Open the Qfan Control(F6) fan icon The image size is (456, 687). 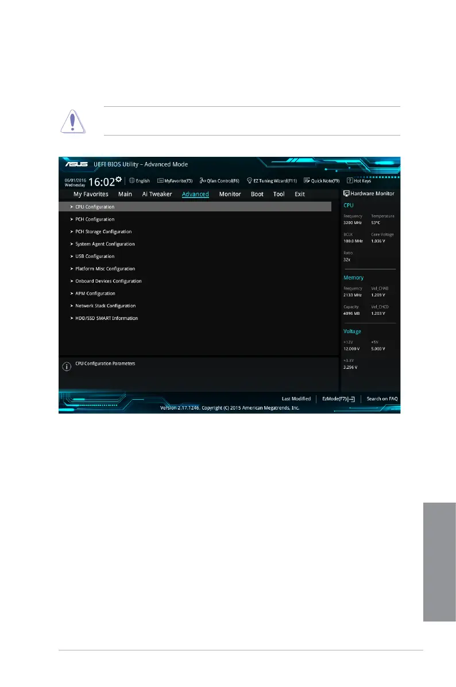coord(202,180)
